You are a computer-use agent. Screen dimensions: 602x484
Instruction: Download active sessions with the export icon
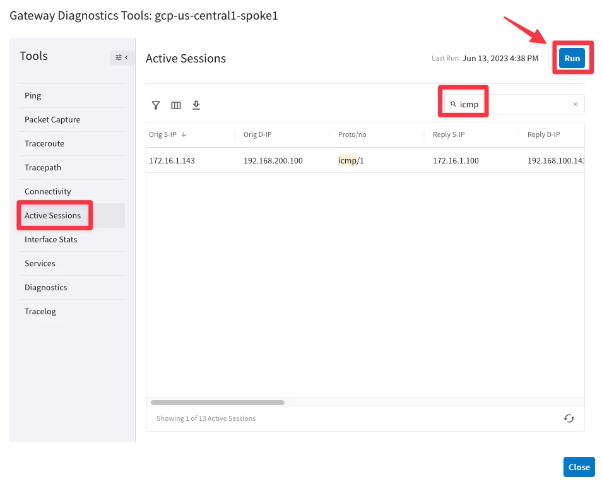[196, 105]
